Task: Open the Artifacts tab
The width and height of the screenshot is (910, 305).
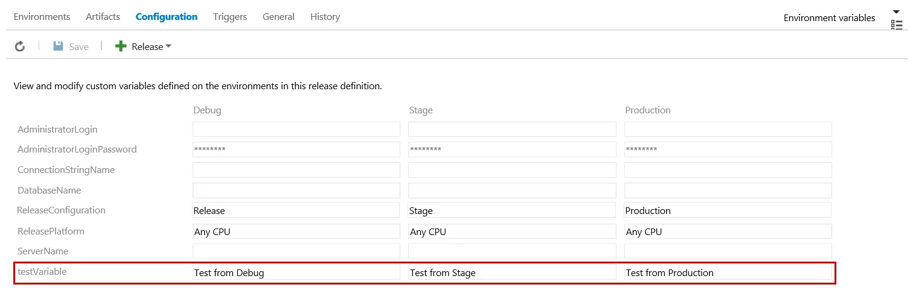Action: coord(103,17)
